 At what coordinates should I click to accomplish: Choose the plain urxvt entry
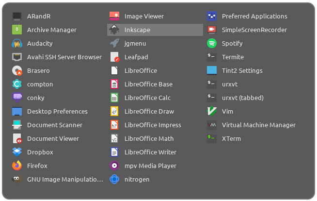[253, 84]
